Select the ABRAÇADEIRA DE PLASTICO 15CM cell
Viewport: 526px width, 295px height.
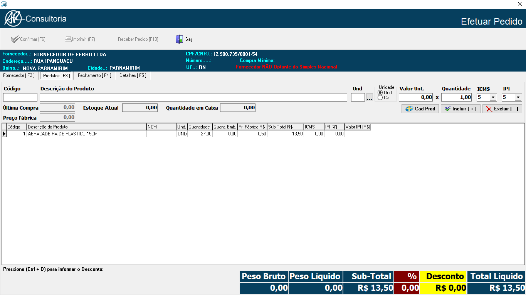pyautogui.click(x=86, y=134)
